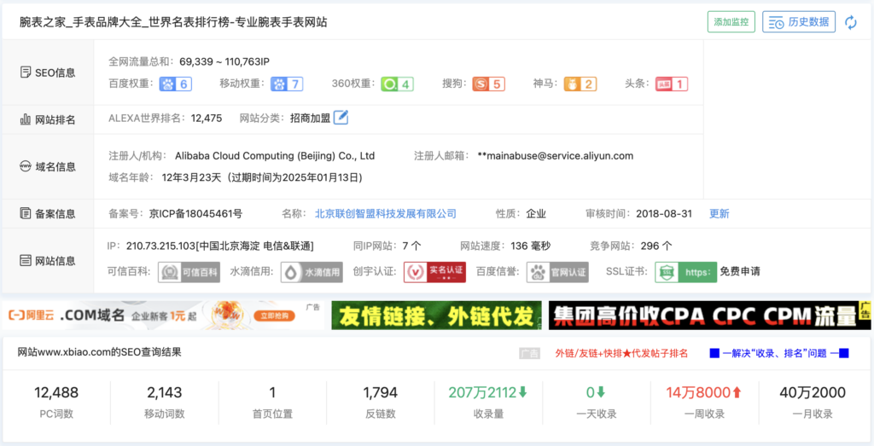Viewport: 874px width, 446px height.
Task: Click the 备案号 京ICP备18045461号
Action: (195, 214)
